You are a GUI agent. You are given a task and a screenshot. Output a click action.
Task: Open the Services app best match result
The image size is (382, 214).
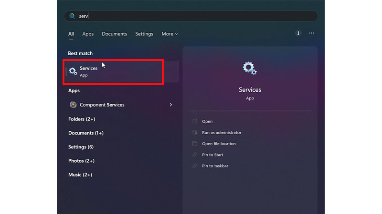click(122, 72)
